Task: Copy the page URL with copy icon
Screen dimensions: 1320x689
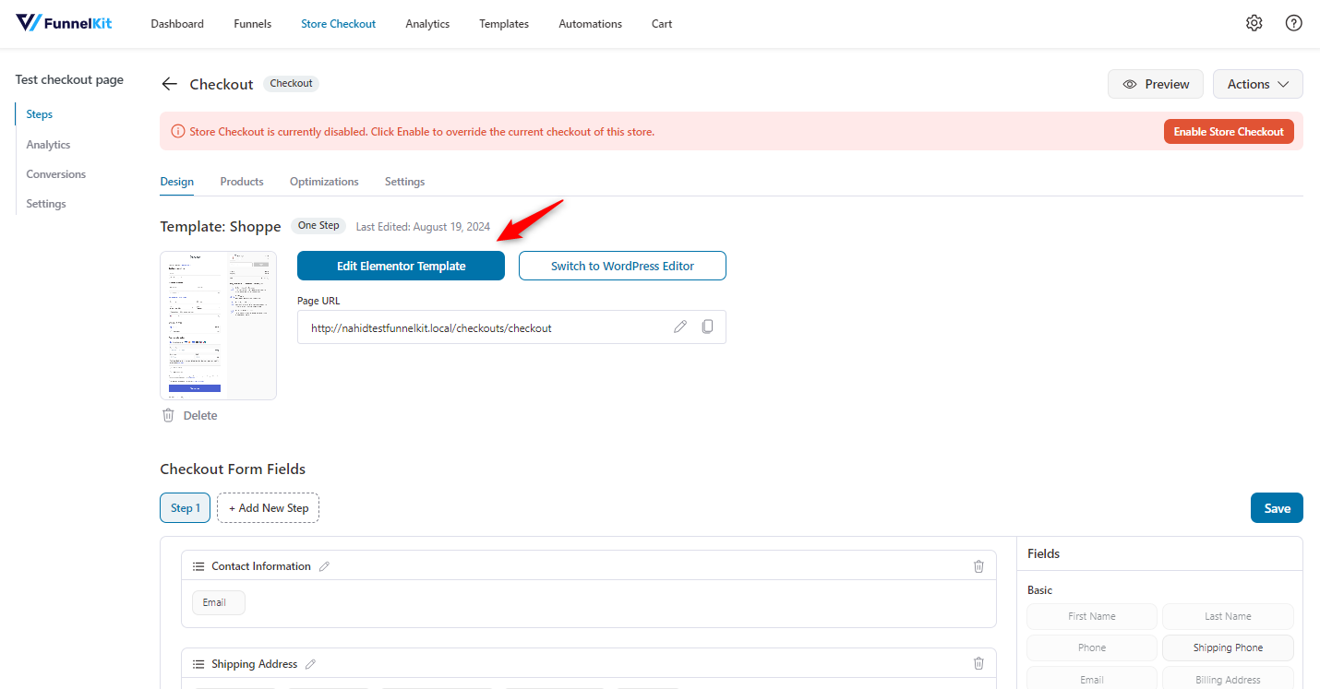Action: [707, 327]
